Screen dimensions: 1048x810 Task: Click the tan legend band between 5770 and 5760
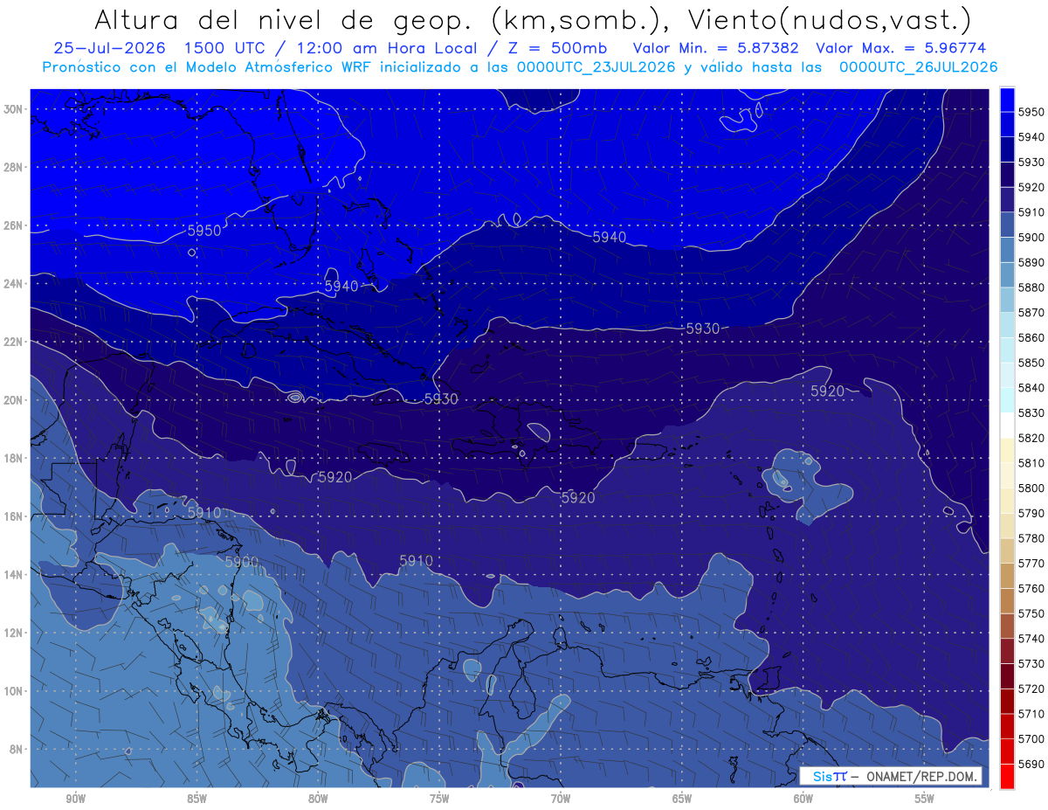[1007, 575]
